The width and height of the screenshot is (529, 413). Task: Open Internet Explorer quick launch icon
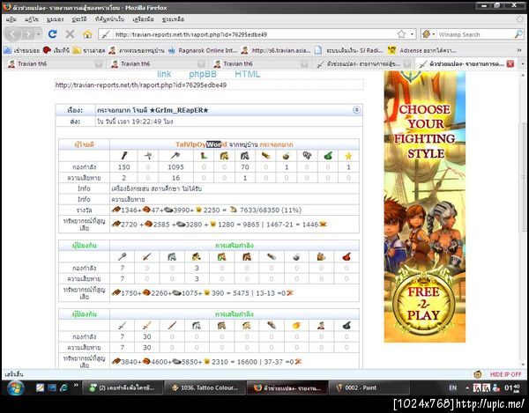point(63,387)
